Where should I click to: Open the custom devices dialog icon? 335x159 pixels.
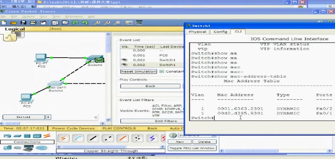tap(139, 22)
